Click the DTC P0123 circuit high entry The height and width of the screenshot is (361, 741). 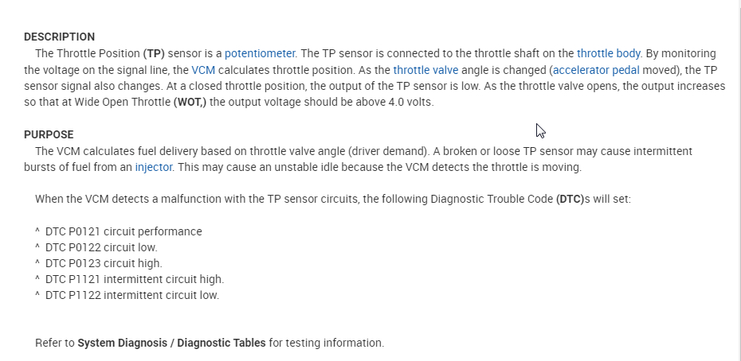click(104, 263)
